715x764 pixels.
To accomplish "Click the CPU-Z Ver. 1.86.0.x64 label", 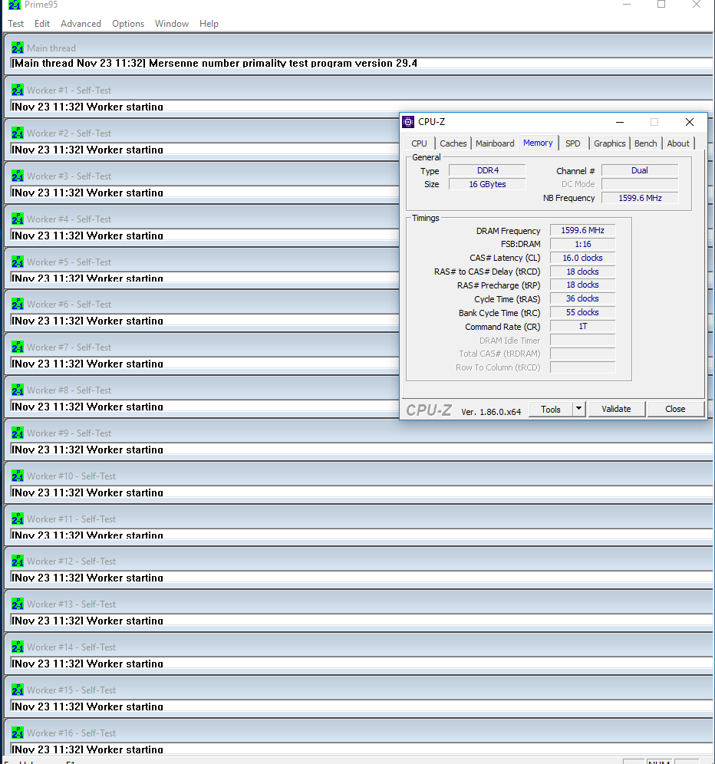I will point(491,412).
